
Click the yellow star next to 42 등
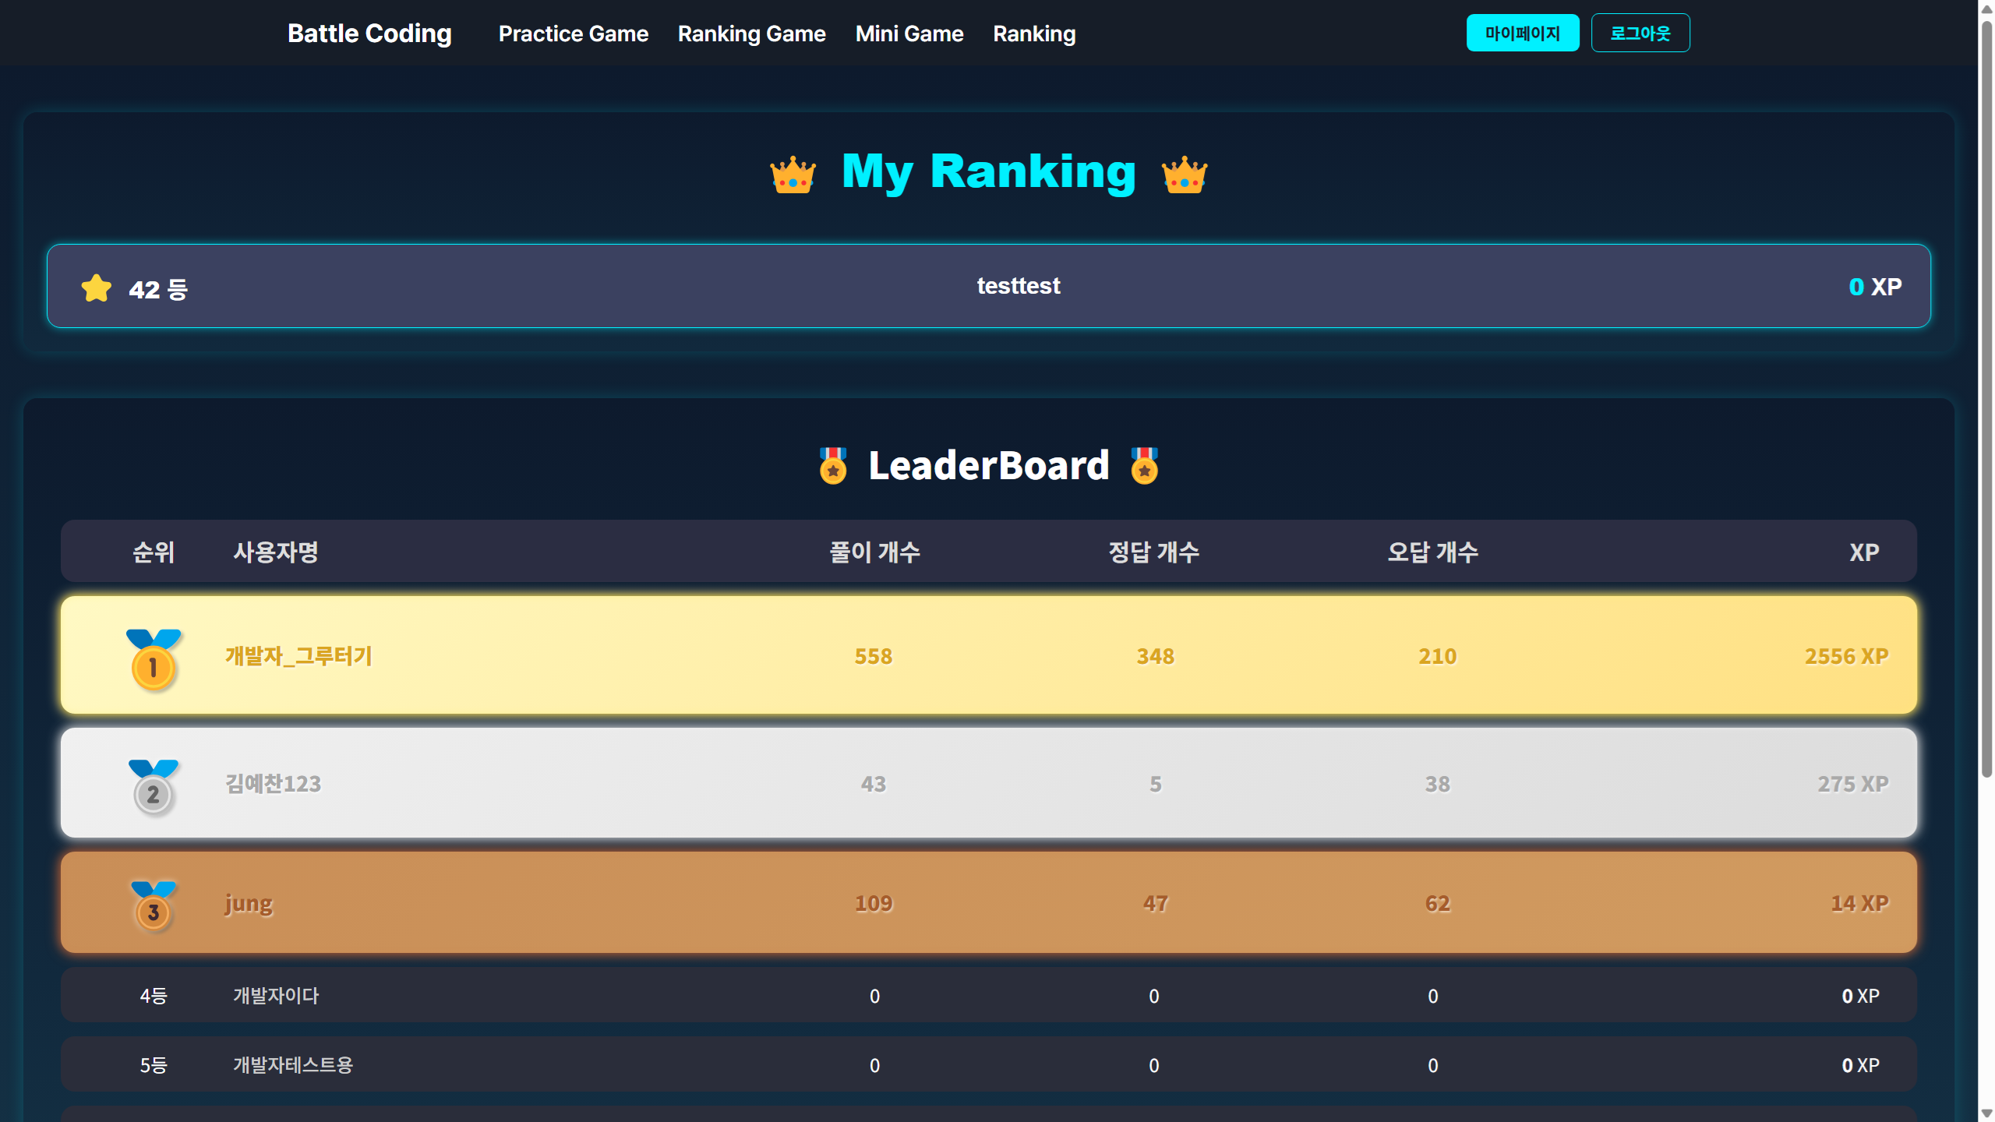click(97, 288)
